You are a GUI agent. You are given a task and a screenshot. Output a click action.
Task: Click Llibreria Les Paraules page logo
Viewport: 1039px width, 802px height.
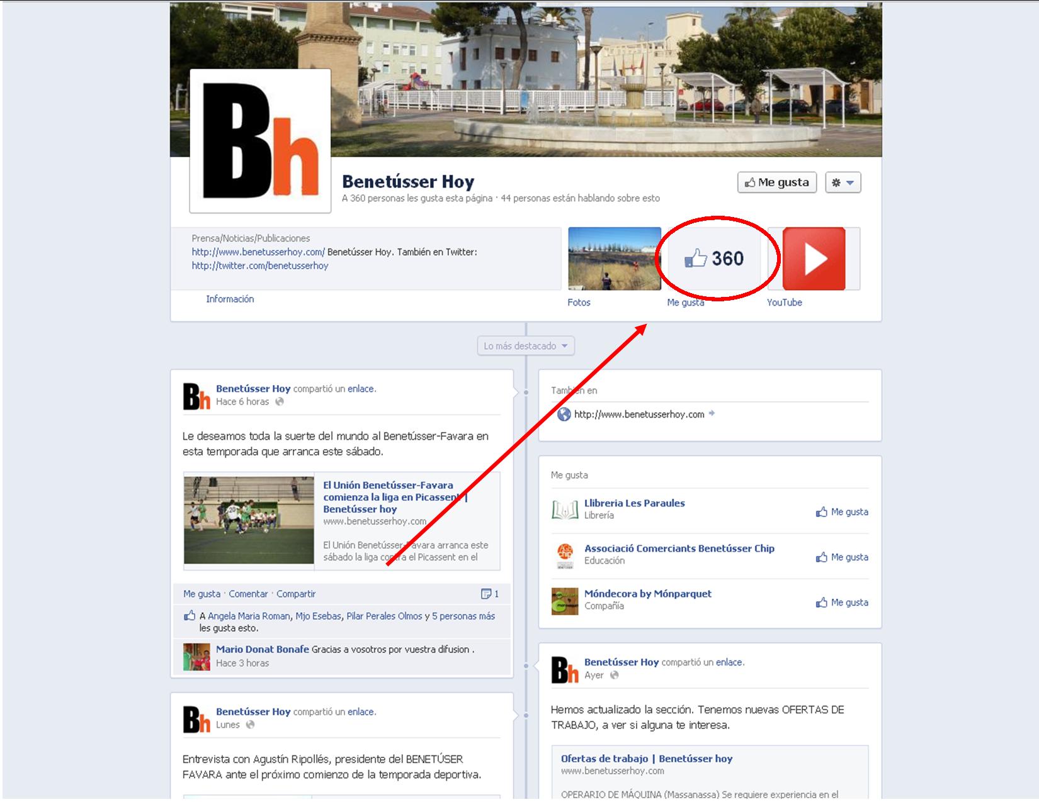564,510
